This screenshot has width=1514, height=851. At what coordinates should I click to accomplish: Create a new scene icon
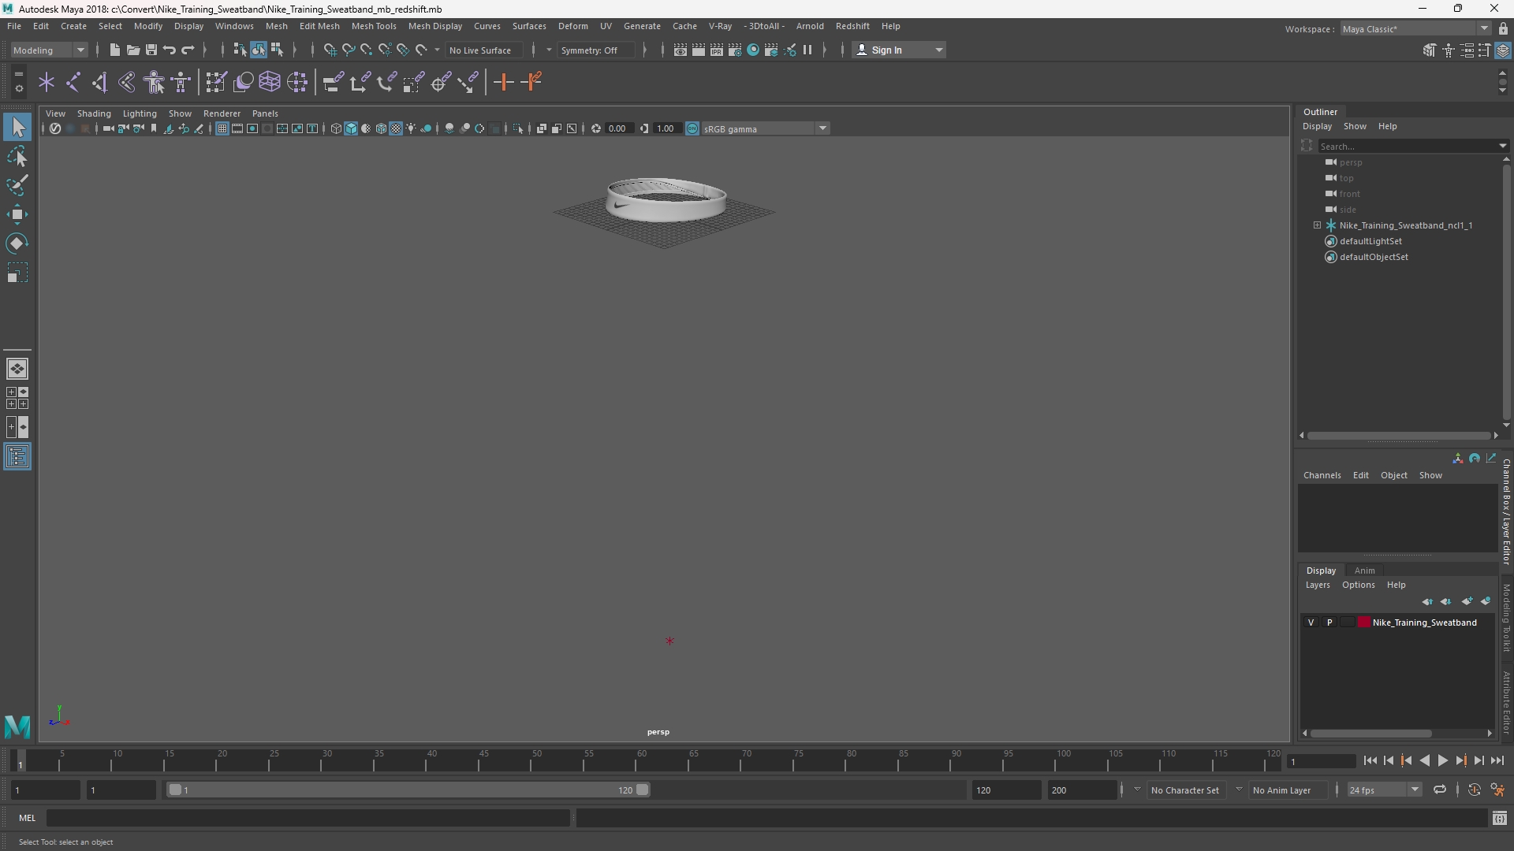pyautogui.click(x=114, y=50)
